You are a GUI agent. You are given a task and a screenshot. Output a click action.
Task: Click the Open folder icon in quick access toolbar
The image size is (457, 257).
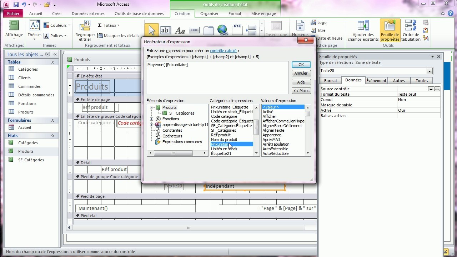46,5
